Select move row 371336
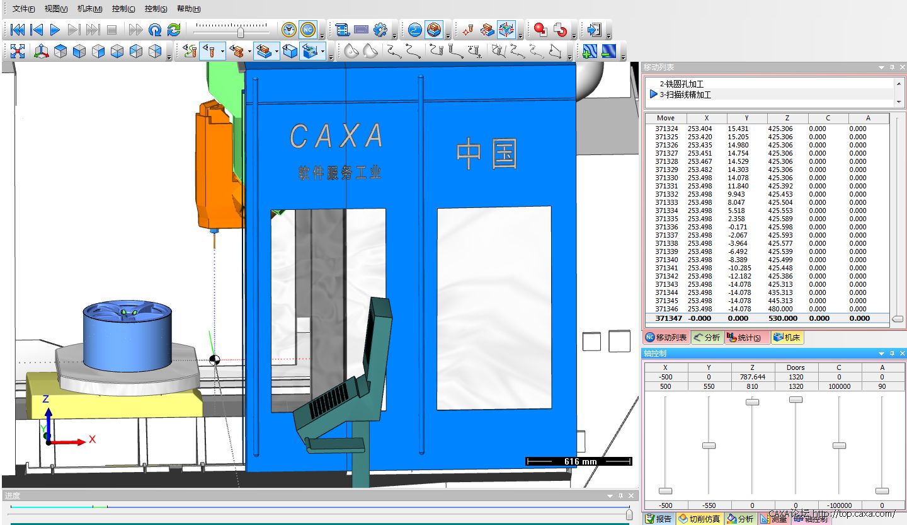The height and width of the screenshot is (525, 907). click(x=767, y=227)
